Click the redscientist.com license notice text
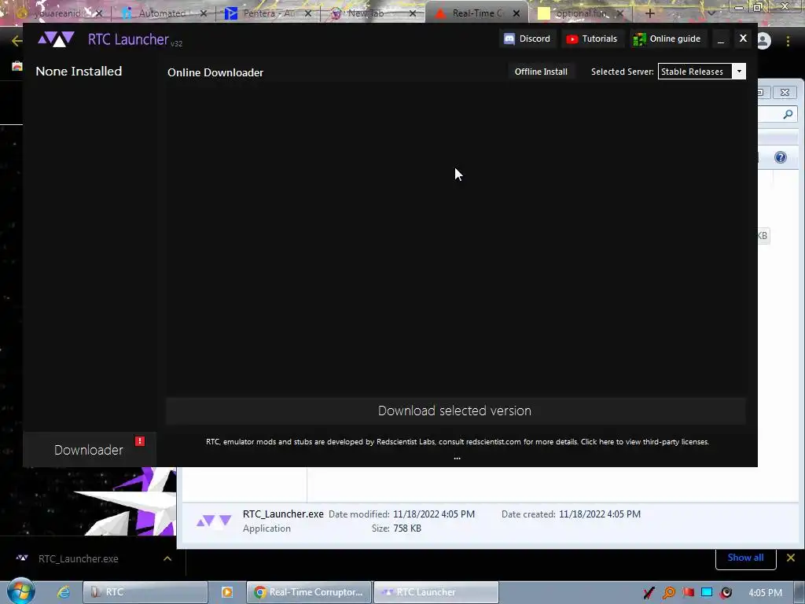Screen dimensions: 805x604 pyautogui.click(x=457, y=442)
